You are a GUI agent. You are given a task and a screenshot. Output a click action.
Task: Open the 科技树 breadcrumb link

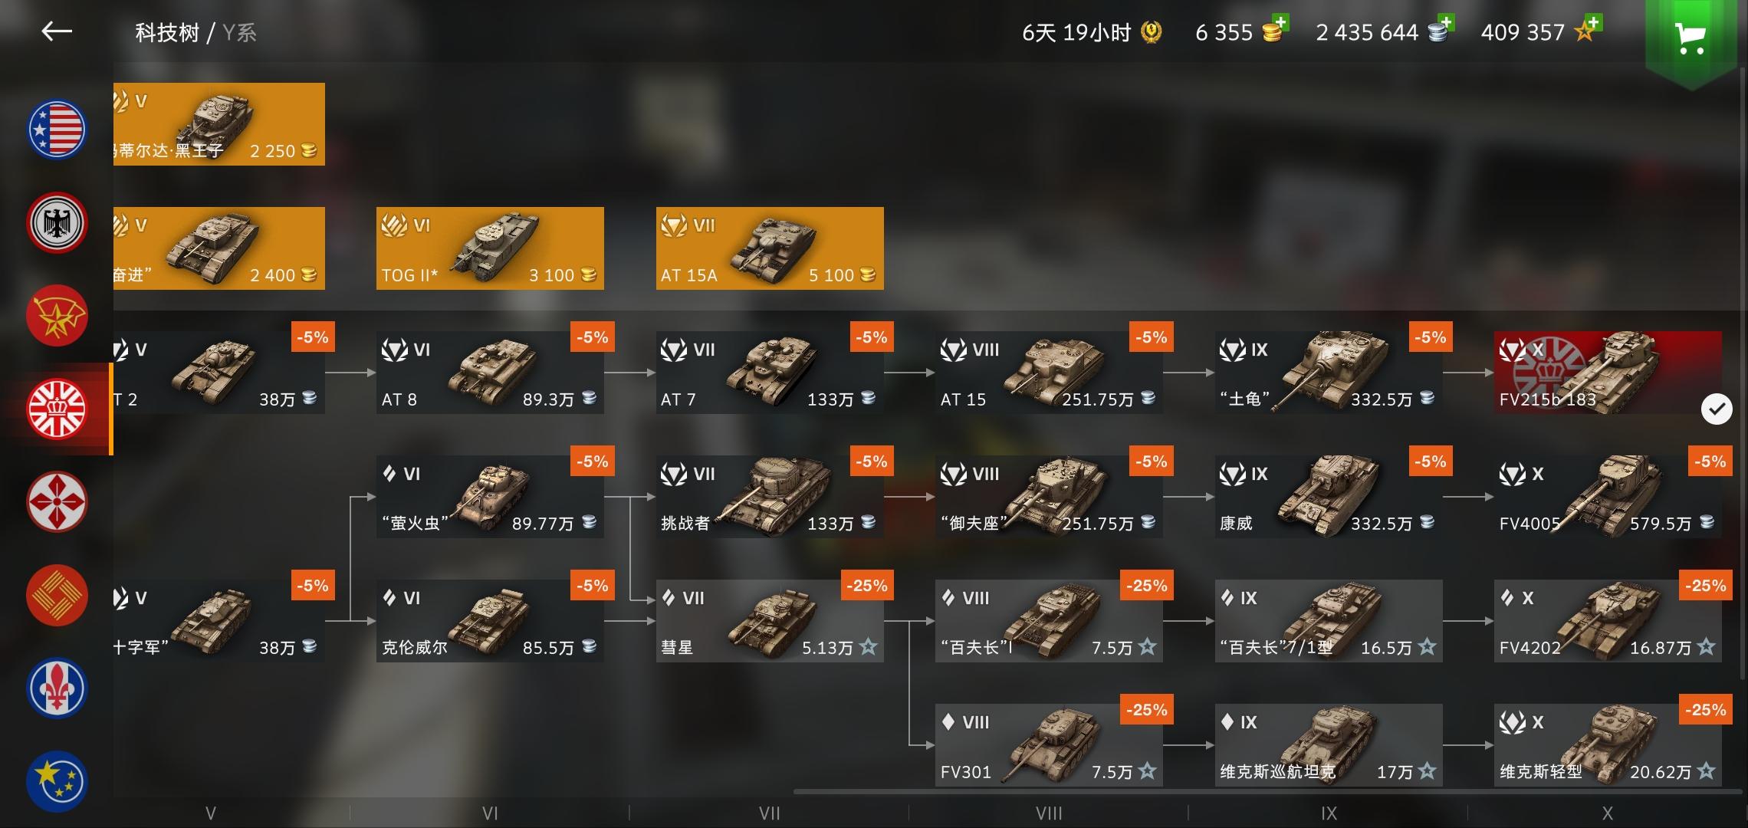pyautogui.click(x=167, y=33)
